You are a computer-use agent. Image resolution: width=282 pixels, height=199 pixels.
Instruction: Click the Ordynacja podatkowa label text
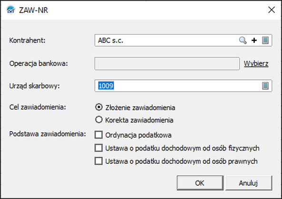coord(138,135)
